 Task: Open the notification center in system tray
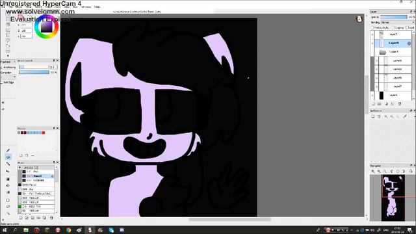coord(410,230)
